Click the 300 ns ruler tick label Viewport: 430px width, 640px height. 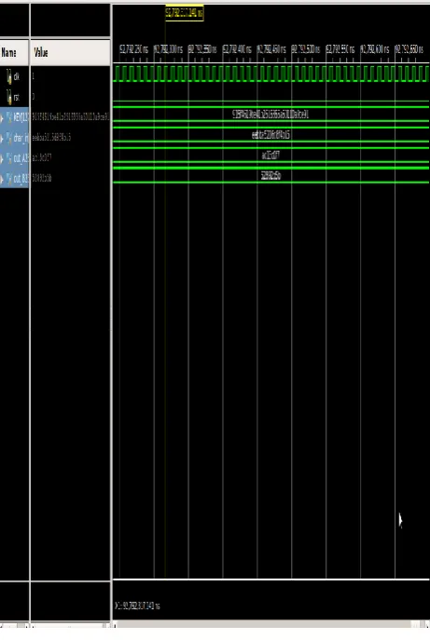(169, 49)
